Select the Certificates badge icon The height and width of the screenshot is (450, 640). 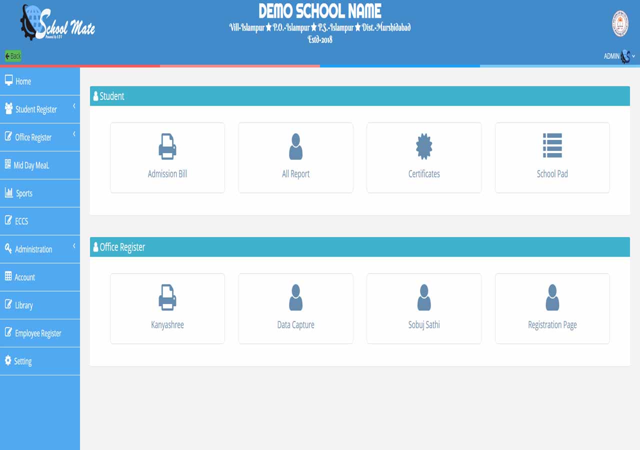423,146
